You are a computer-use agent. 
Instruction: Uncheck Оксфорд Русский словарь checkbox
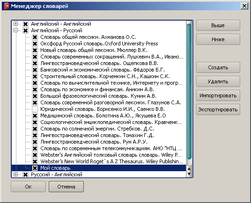click(35, 43)
